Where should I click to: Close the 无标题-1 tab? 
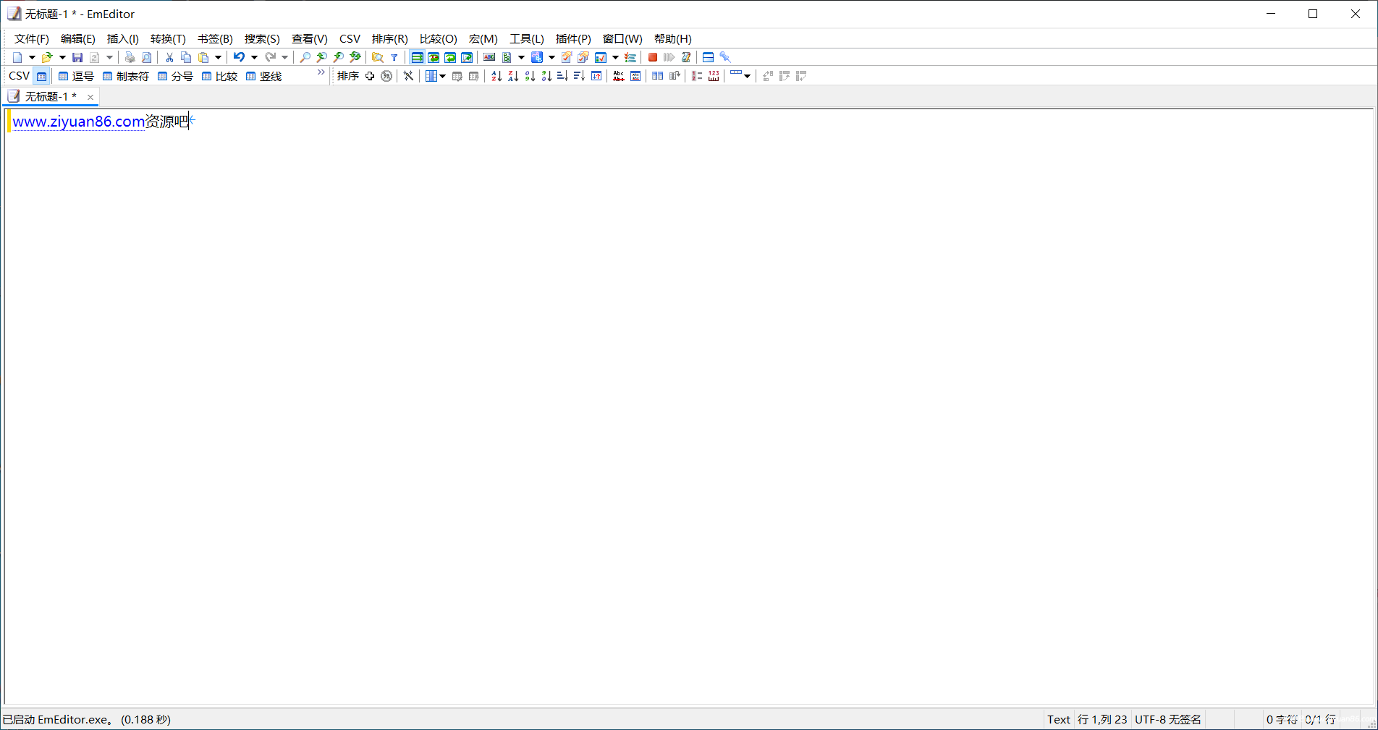[90, 97]
